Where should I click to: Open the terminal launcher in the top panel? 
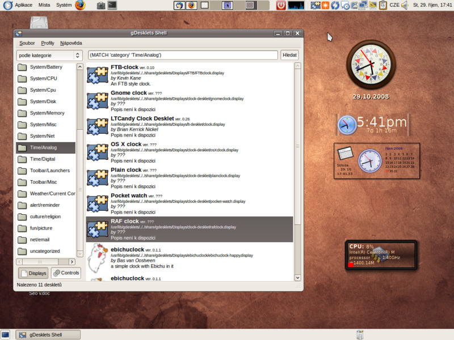coord(112,5)
